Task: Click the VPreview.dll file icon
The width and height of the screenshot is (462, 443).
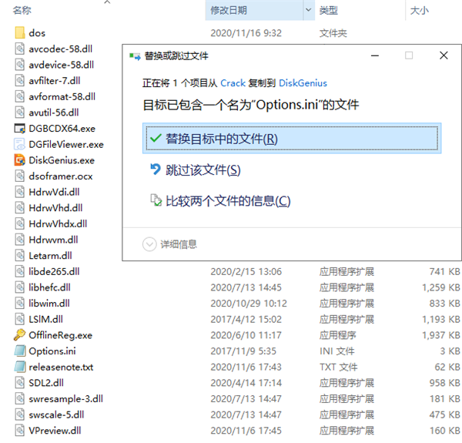Action: (x=20, y=431)
